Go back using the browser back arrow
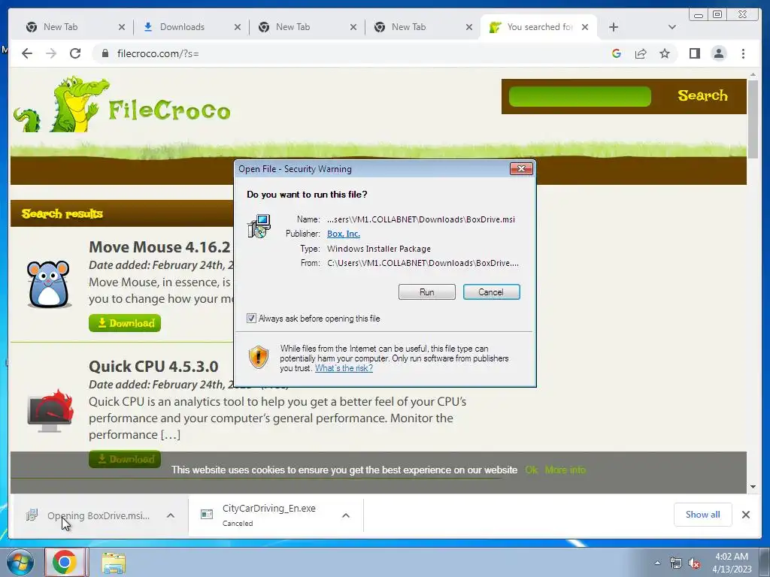 point(27,53)
